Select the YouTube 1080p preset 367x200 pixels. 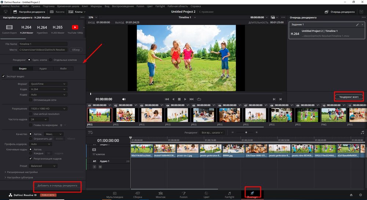pyautogui.click(x=75, y=29)
